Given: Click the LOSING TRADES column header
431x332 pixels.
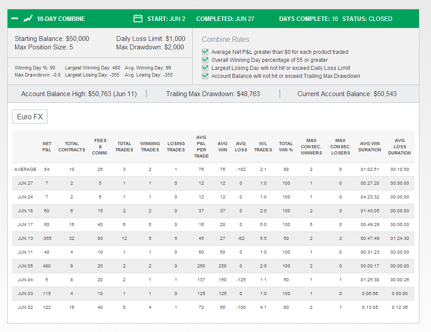Looking at the screenshot, I should 176,146.
